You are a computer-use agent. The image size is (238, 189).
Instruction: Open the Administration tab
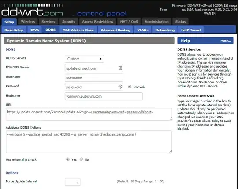coord(156,22)
